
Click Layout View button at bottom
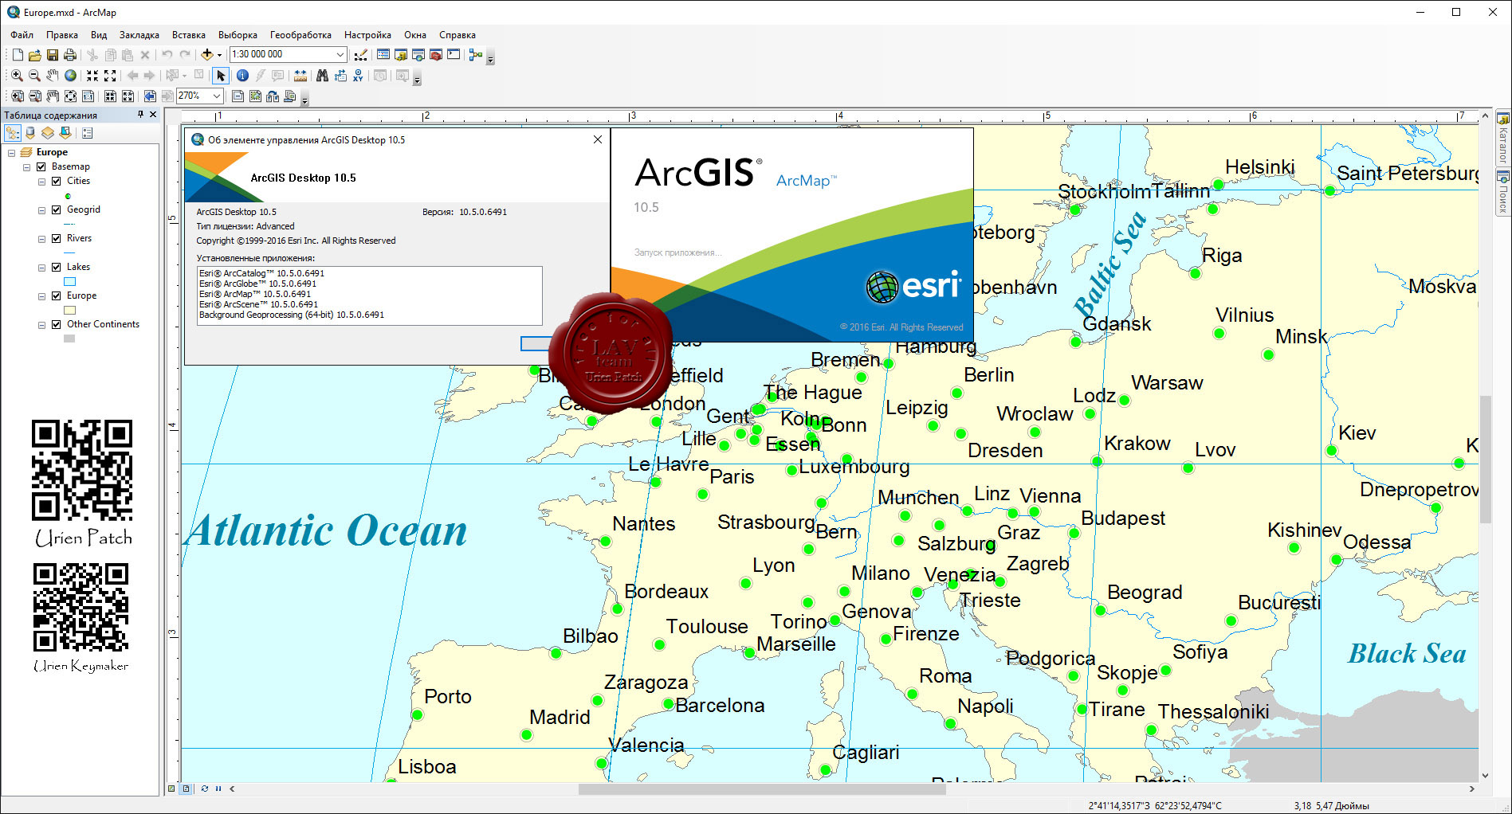[186, 789]
